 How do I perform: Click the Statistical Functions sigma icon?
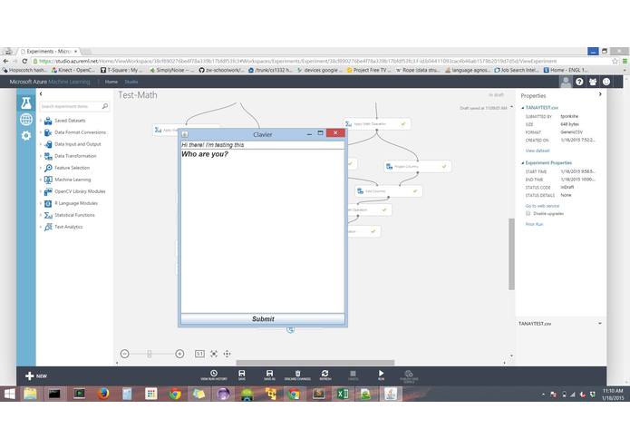48,215
